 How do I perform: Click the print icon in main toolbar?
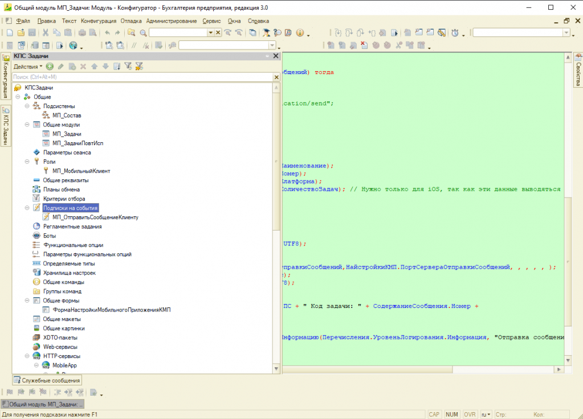[x=81, y=33]
